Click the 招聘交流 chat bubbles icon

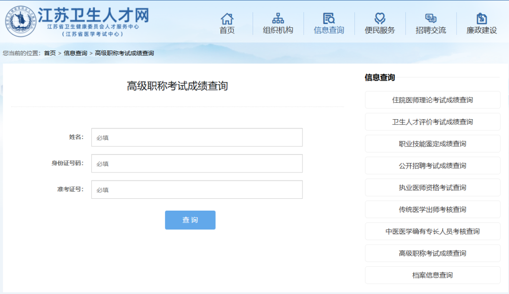pyautogui.click(x=431, y=18)
